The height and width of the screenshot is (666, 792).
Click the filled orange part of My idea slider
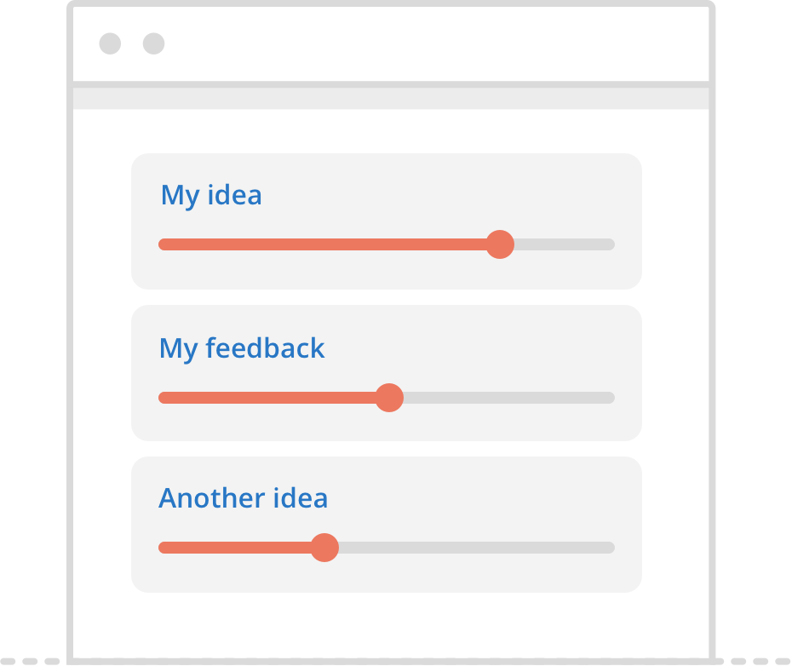tap(322, 244)
